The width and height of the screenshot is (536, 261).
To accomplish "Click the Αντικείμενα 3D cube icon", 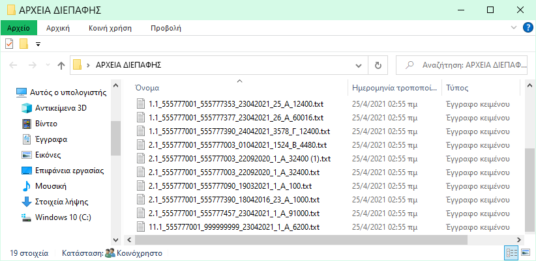I will coord(26,108).
